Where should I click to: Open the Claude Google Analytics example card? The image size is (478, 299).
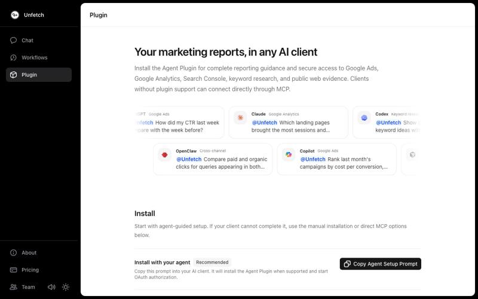[x=289, y=123]
